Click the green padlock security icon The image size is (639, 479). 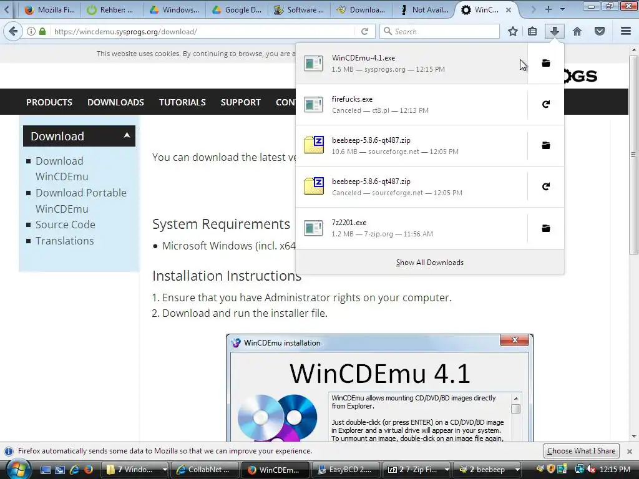click(x=42, y=31)
